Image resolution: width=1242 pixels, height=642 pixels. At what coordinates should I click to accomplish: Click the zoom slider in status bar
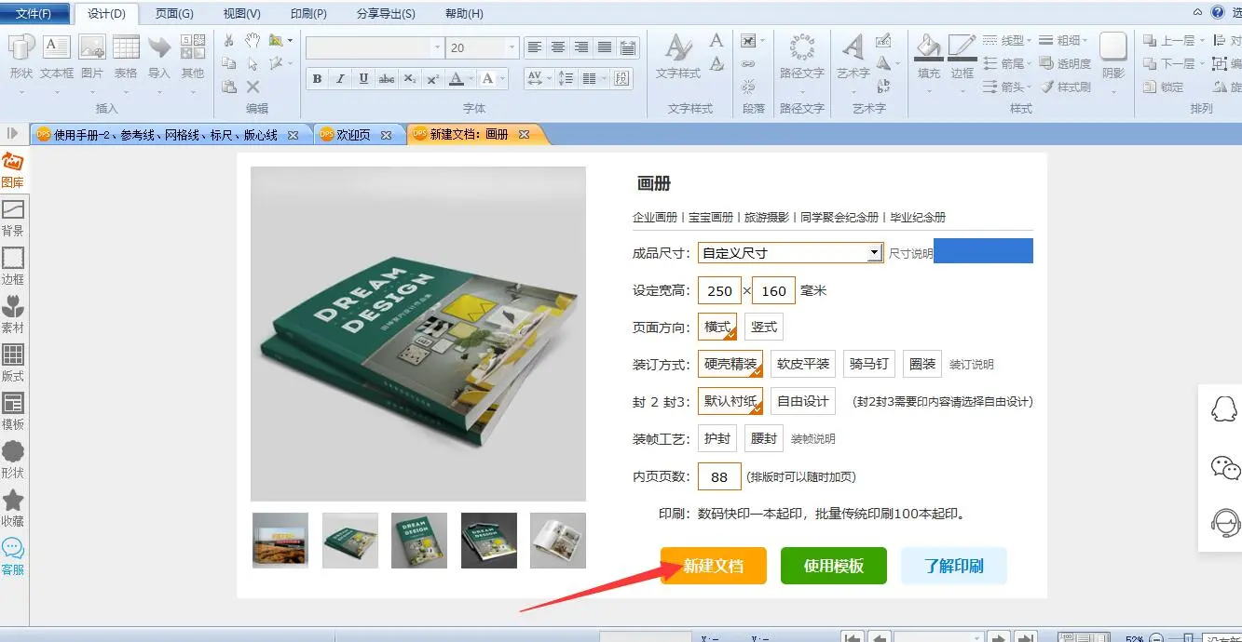[x=1186, y=638]
